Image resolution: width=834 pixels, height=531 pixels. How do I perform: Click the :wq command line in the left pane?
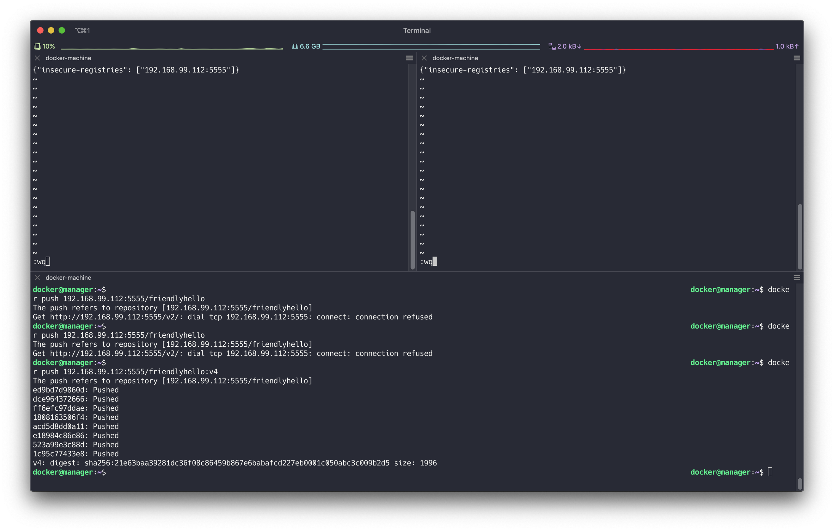click(x=39, y=261)
